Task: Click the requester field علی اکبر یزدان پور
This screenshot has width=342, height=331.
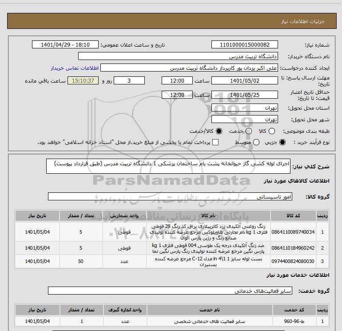Action: tap(189, 68)
